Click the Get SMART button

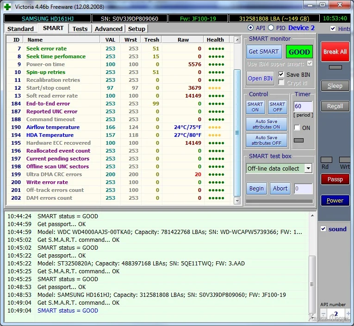pos(264,52)
